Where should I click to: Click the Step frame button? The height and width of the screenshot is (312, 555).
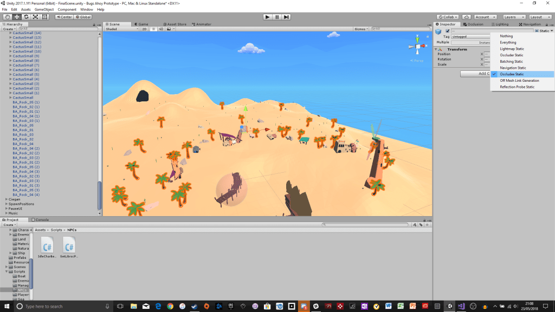286,17
